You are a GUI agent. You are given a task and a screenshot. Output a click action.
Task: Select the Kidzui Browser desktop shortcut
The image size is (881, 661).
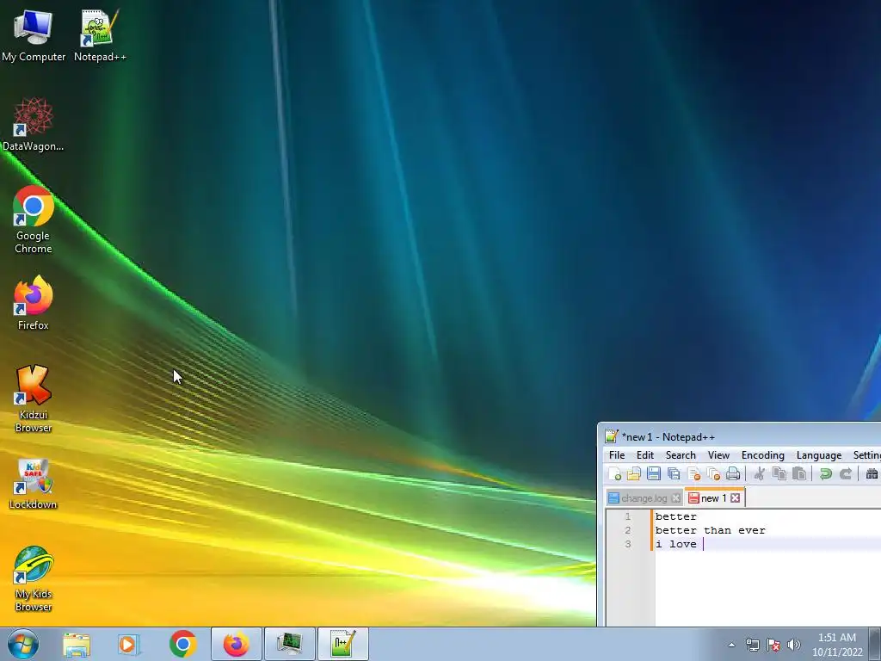click(34, 399)
